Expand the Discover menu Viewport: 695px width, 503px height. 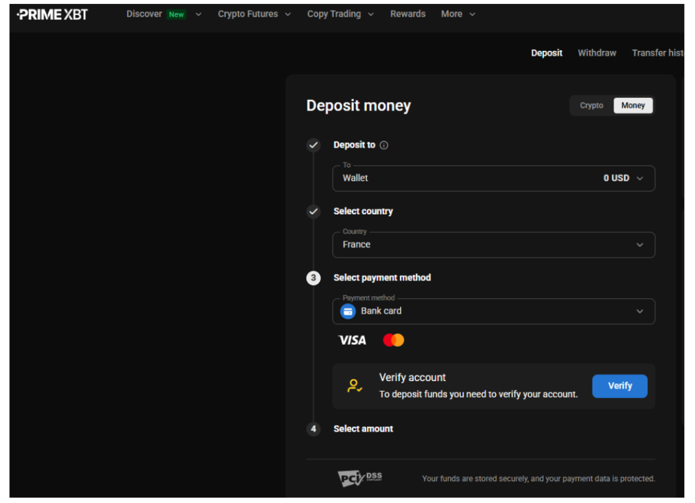[x=164, y=14]
